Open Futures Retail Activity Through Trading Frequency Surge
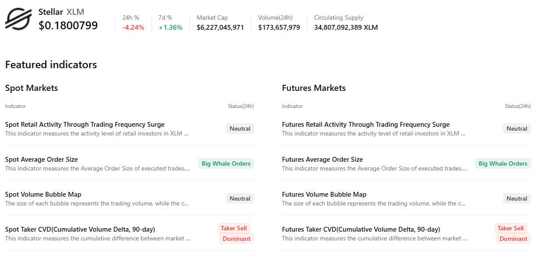Viewport: 538px width, 257px height. pos(366,125)
